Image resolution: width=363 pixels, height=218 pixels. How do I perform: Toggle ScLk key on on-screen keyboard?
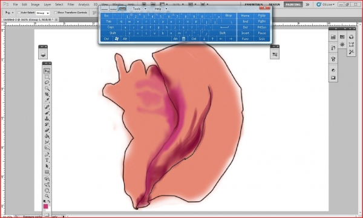[x=261, y=39]
